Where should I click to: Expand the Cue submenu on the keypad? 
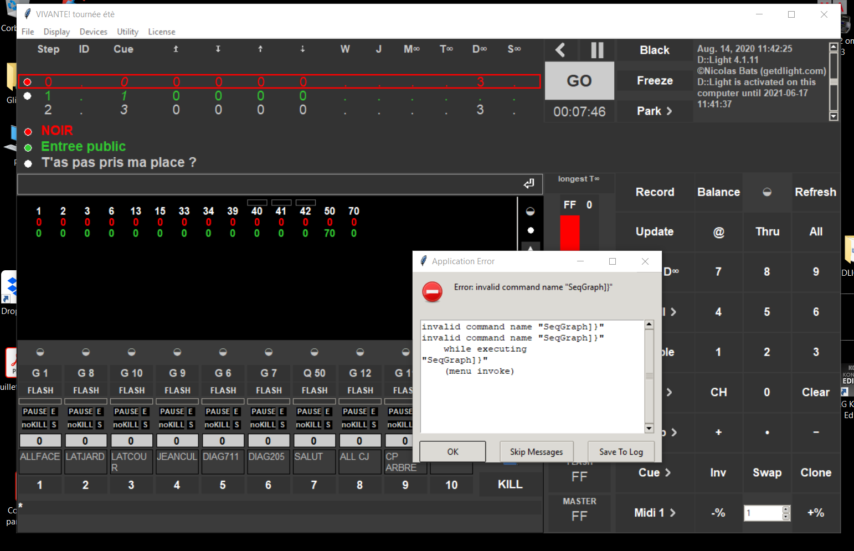(654, 472)
